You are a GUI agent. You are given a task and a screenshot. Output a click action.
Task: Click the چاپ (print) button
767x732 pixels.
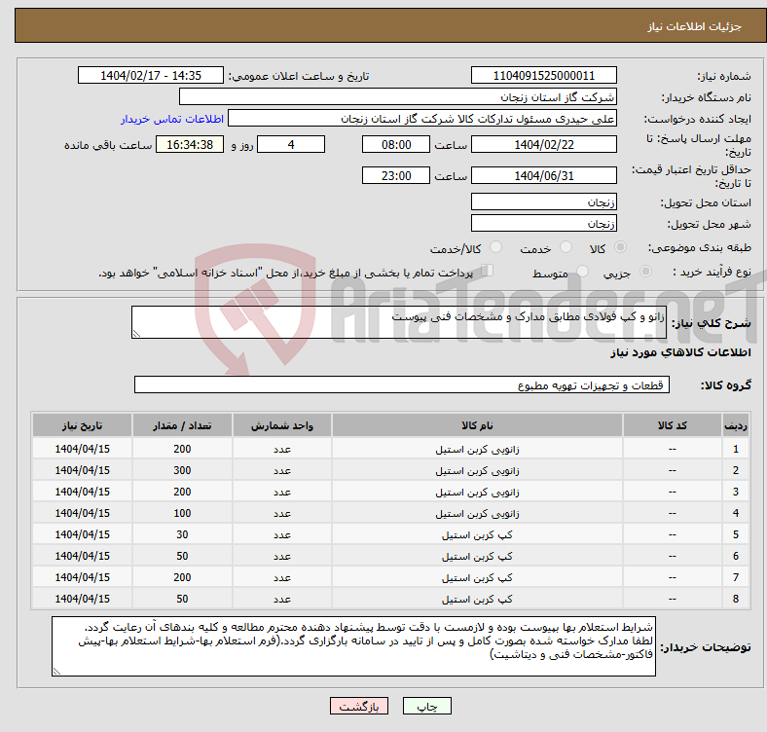426,706
